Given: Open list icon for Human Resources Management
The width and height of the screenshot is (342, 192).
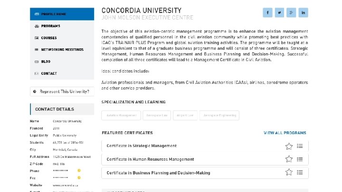Looking at the screenshot, I should [300, 159].
